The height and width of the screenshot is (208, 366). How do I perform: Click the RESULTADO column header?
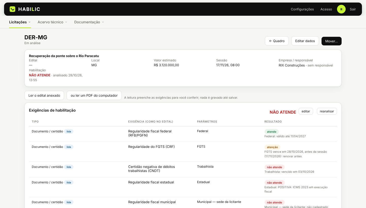point(273,122)
